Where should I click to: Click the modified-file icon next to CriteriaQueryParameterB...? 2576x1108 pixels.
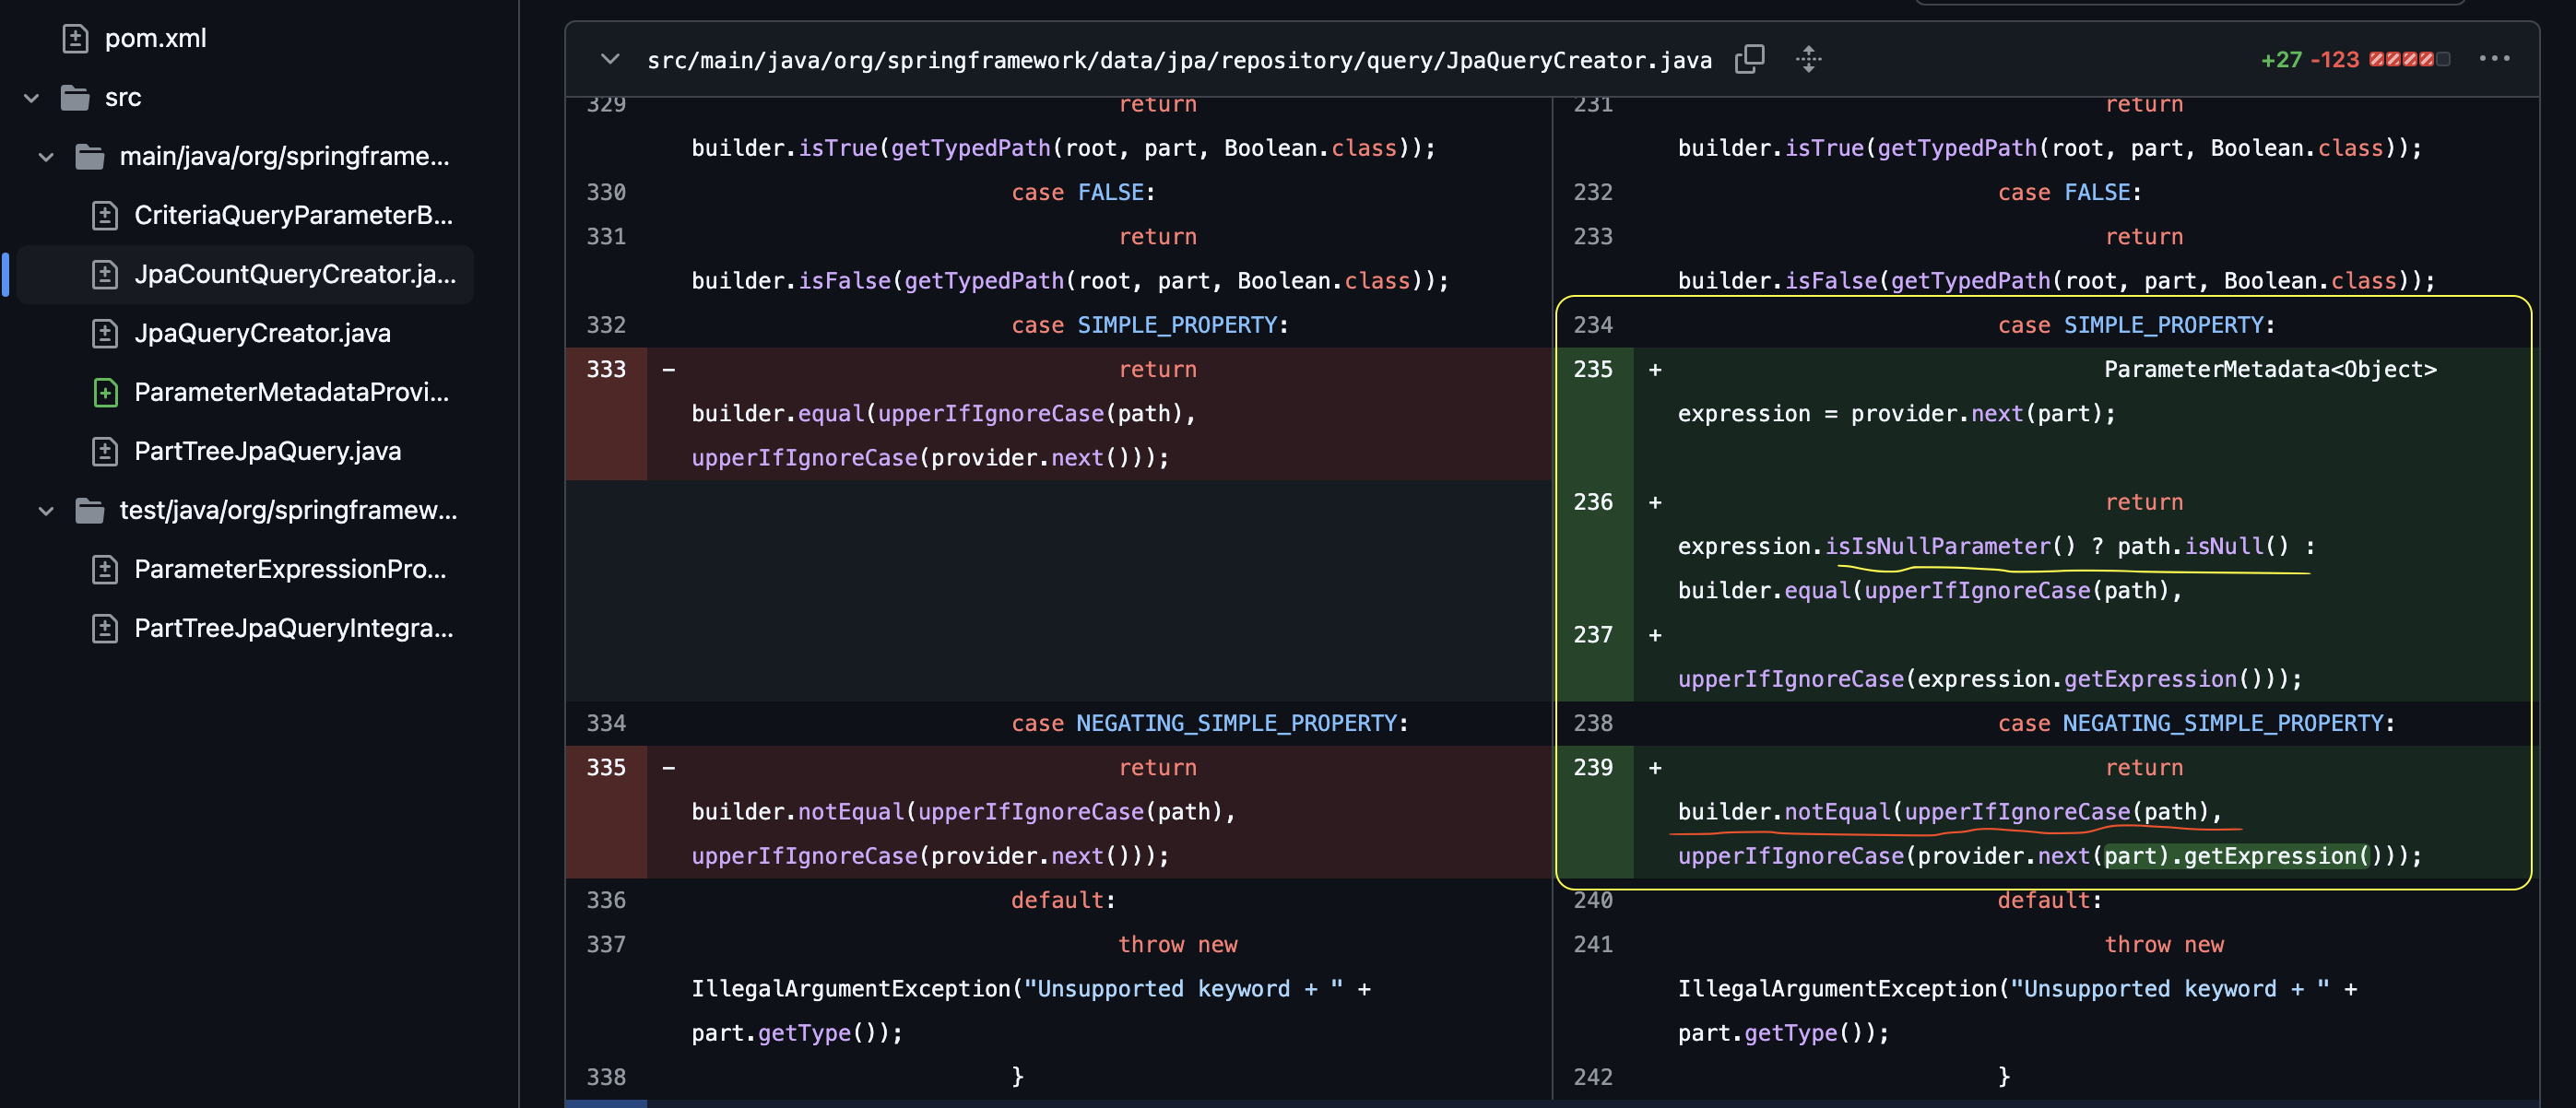(x=105, y=215)
